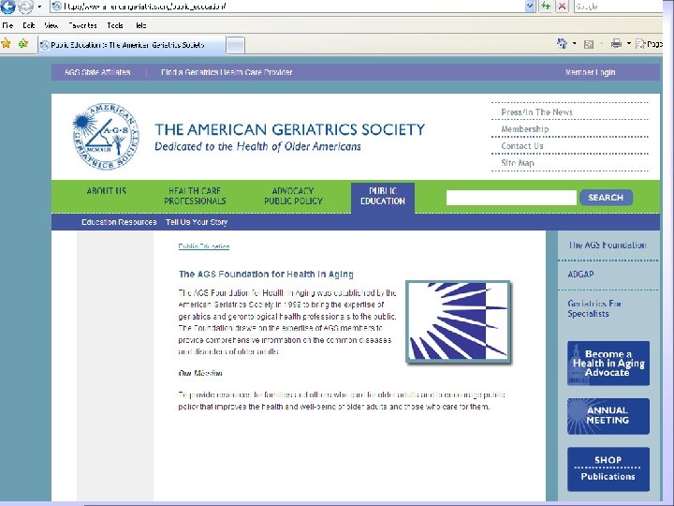674x506 pixels.
Task: Click the RSS Feeds toolbar icon
Action: 589,44
